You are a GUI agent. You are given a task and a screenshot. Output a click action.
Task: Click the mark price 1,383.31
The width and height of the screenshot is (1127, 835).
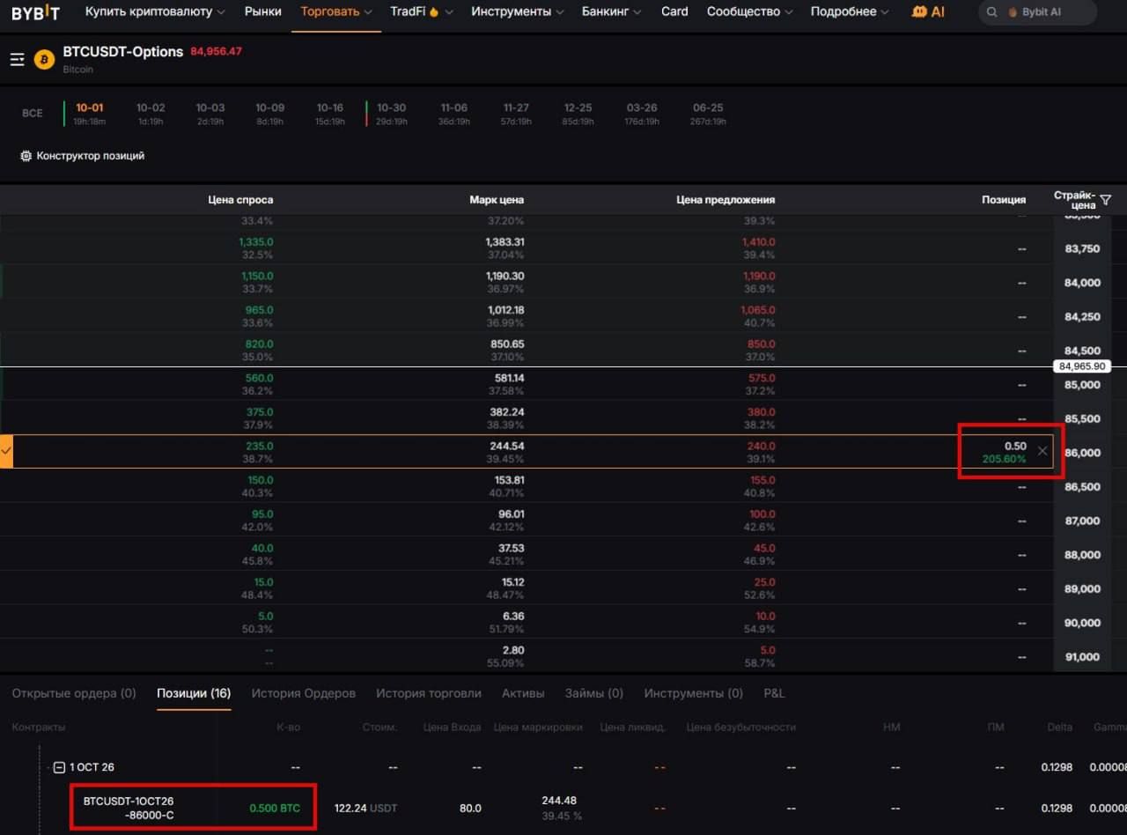point(505,242)
